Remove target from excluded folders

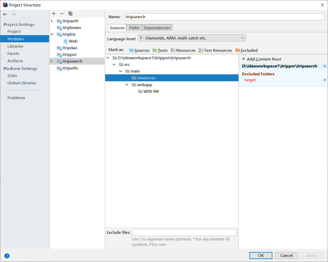tap(325, 80)
